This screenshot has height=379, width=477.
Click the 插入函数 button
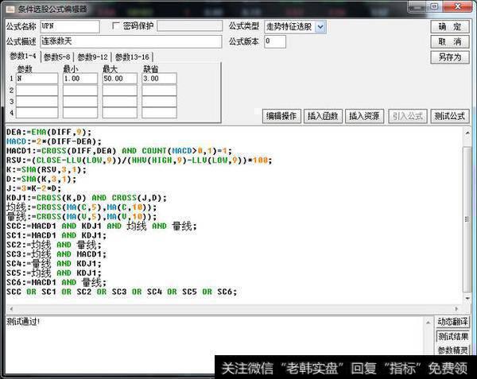pos(323,116)
